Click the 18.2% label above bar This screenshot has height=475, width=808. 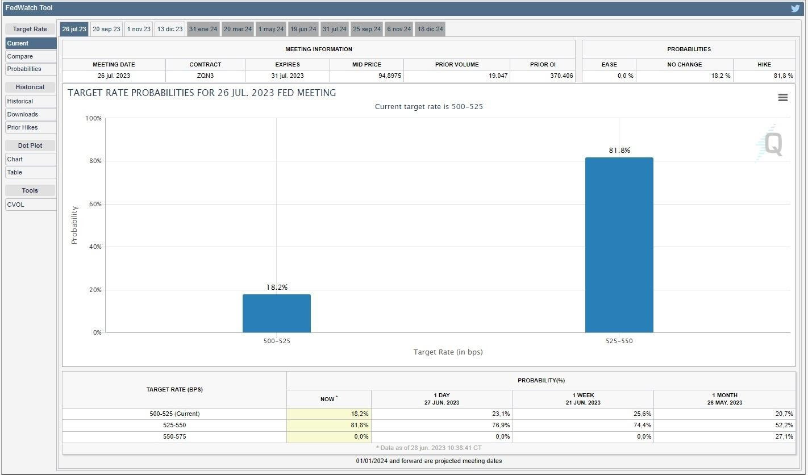(x=277, y=287)
